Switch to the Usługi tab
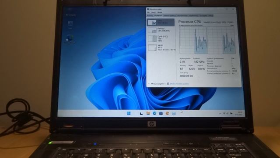The height and width of the screenshot is (158, 280). tap(211, 16)
